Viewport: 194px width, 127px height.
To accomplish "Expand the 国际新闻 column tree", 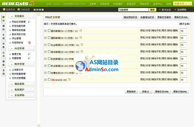I will tap(45, 38).
